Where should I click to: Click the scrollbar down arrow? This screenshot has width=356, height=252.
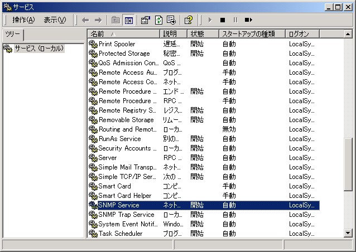point(348,232)
